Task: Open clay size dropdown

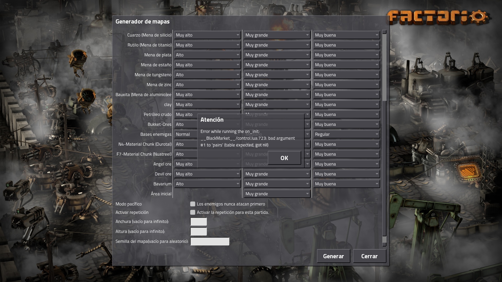Action: pyautogui.click(x=277, y=104)
